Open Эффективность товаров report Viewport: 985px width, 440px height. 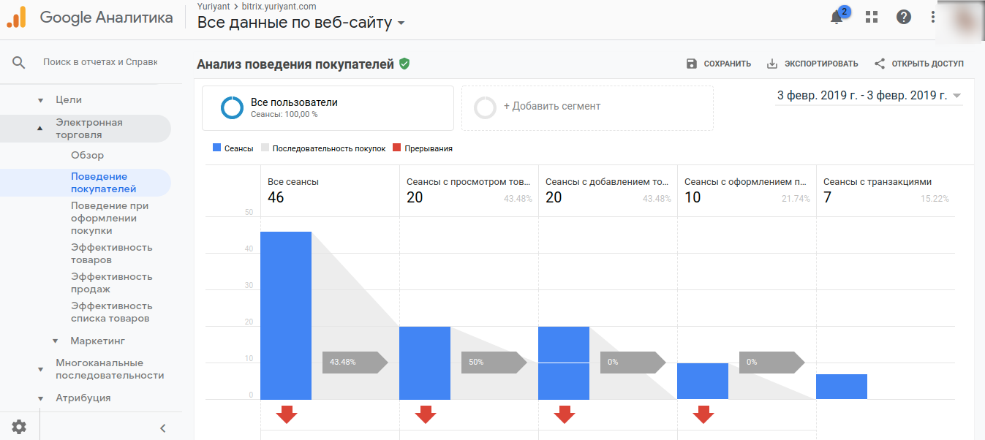111,254
